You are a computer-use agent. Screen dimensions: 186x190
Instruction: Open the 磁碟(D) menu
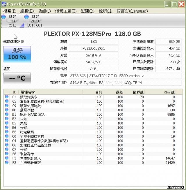click(x=87, y=11)
